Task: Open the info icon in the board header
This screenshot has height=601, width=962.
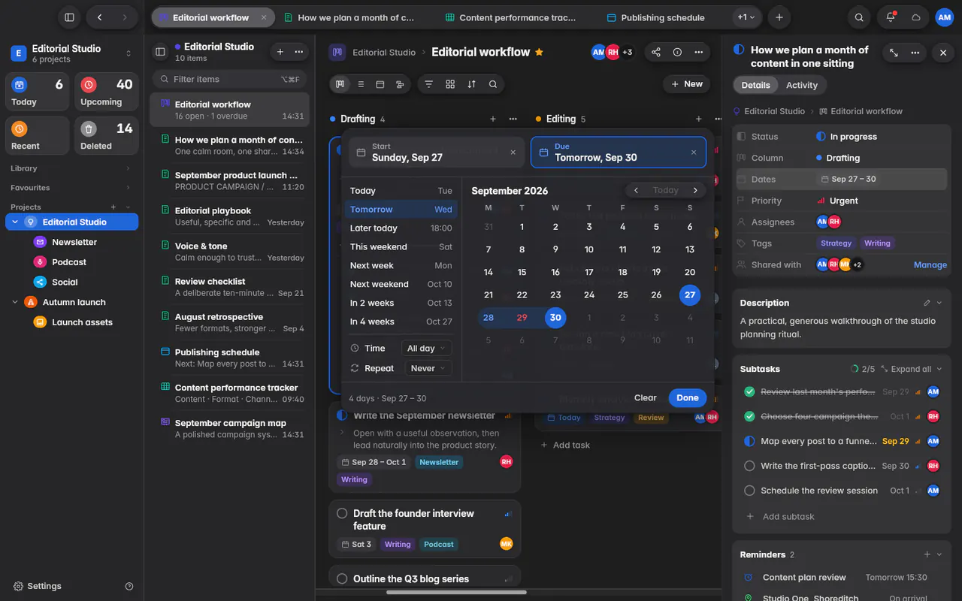Action: pos(677,53)
